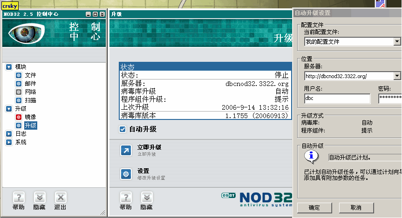Click 隐藏 icon in 升级 panel

tap(147, 197)
